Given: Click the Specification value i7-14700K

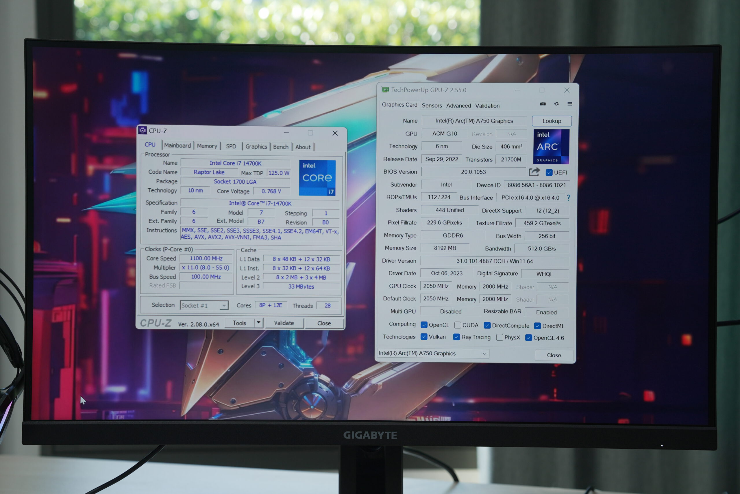Looking at the screenshot, I should pos(260,204).
